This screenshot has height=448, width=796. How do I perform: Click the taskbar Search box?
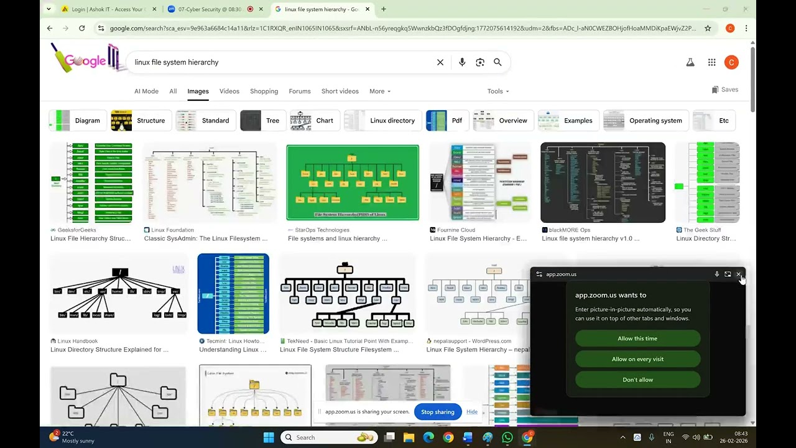tap(329, 437)
